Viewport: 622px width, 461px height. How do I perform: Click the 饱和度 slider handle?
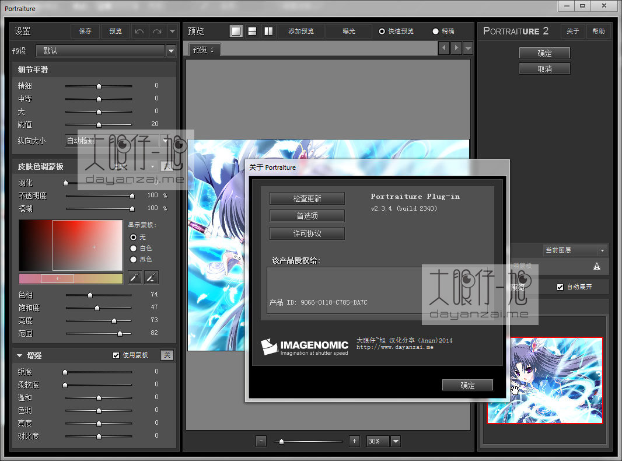[97, 308]
